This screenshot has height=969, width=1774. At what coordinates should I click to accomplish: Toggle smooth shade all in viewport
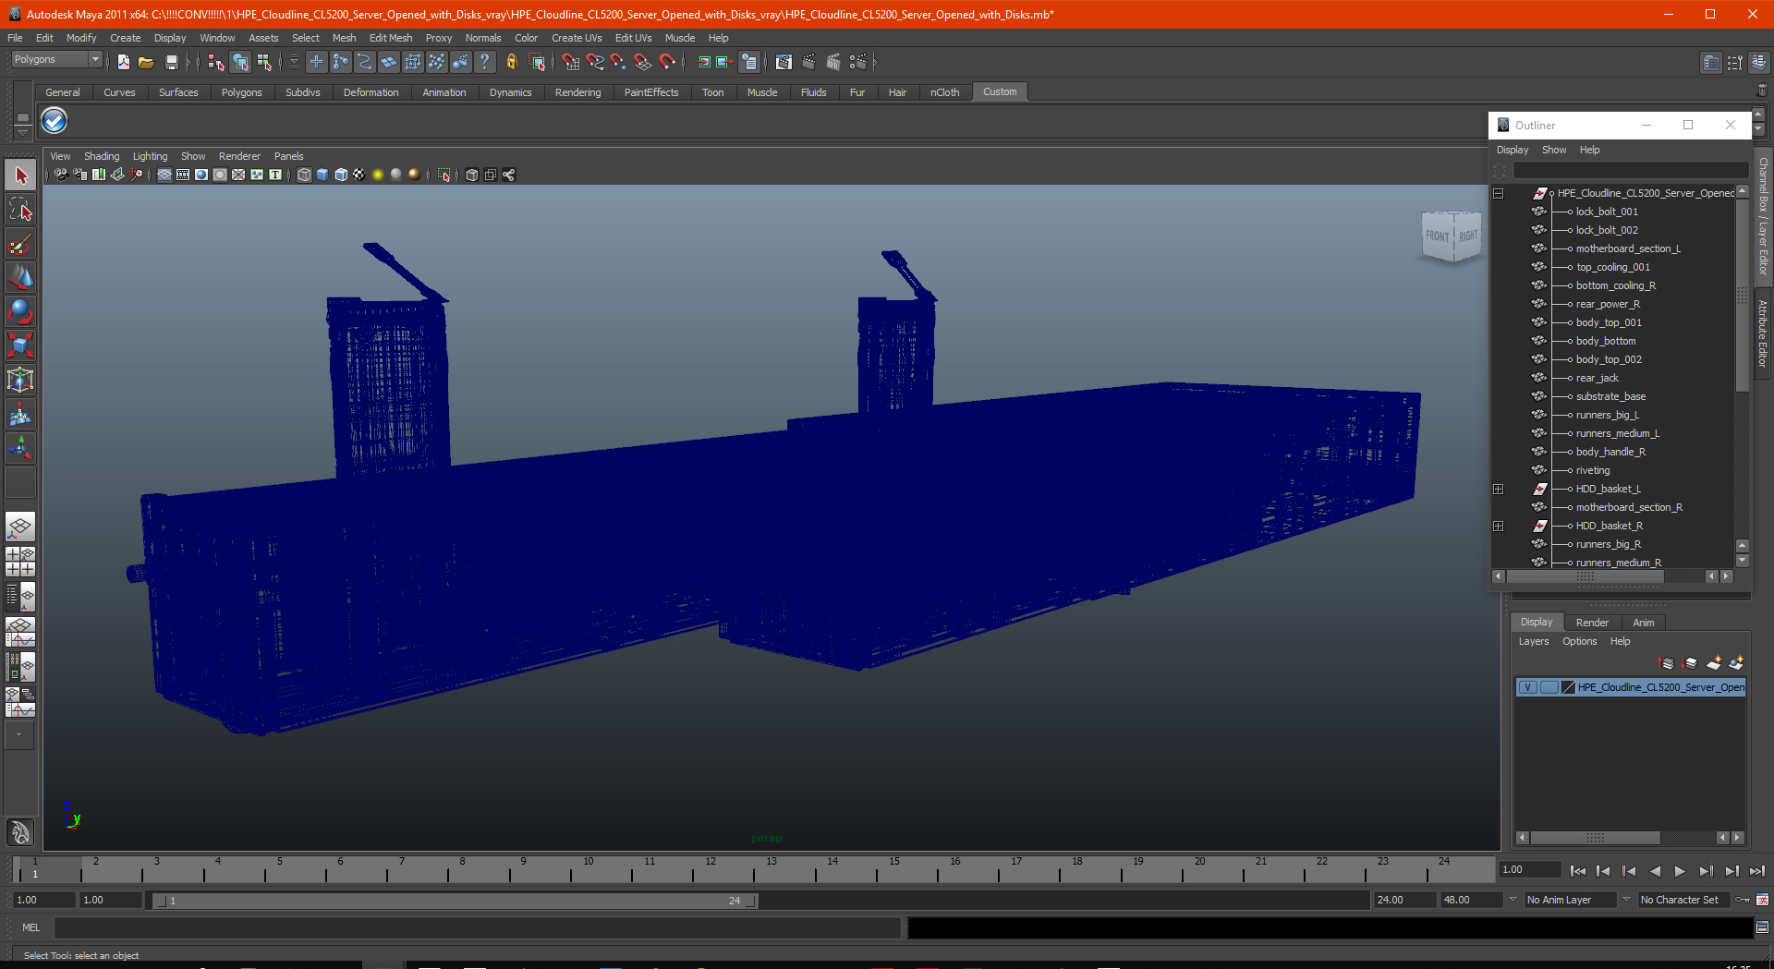[x=322, y=175]
